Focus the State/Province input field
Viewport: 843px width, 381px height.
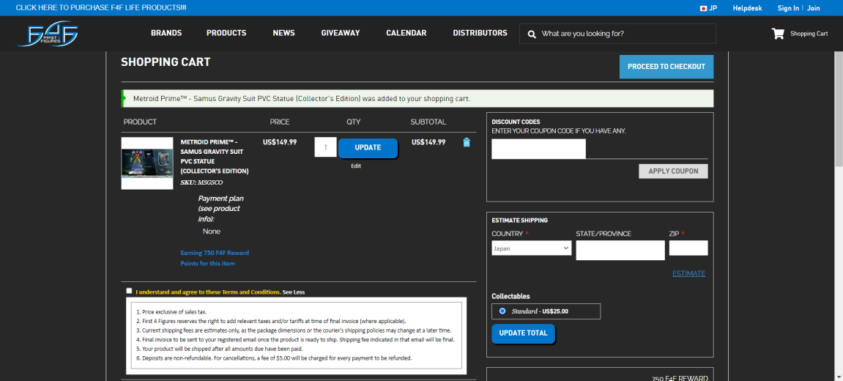pos(620,251)
